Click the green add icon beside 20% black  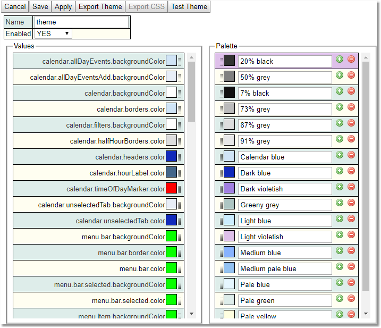pos(340,59)
